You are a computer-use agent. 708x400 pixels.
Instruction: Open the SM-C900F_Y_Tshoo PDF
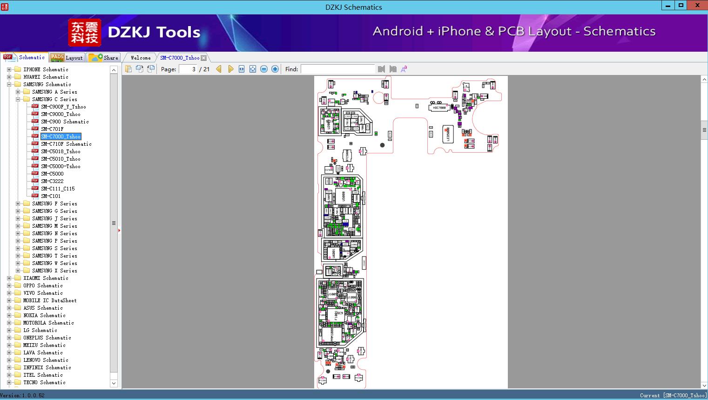(x=63, y=107)
